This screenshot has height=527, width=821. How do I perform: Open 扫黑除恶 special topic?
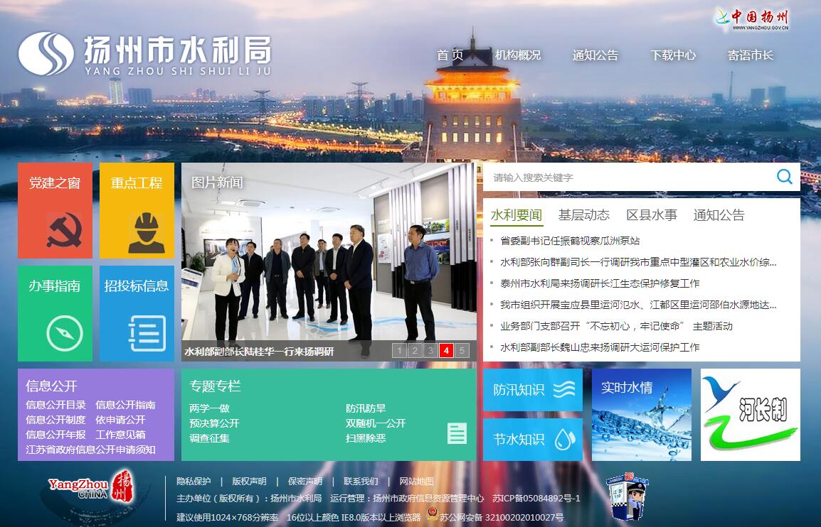tap(366, 438)
